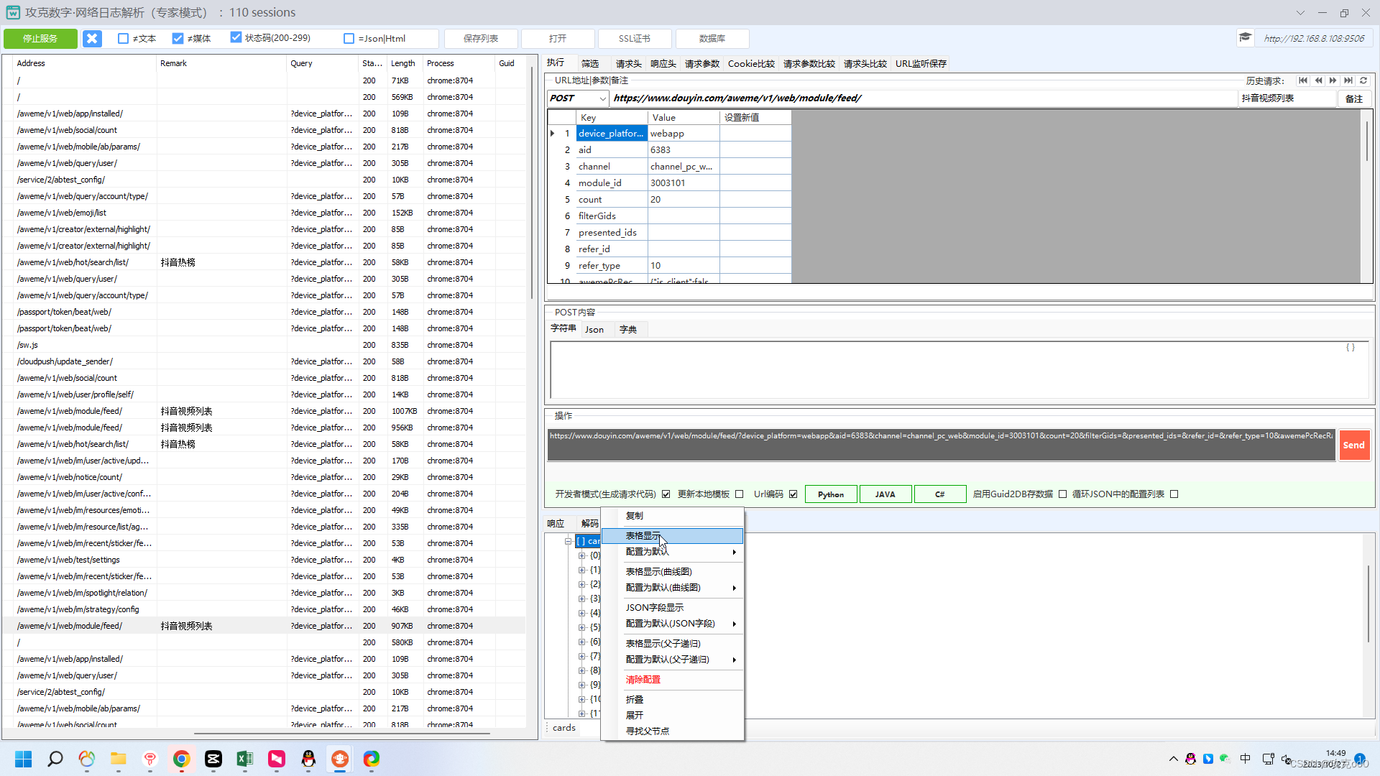Go to previous history request
The height and width of the screenshot is (776, 1380).
click(1318, 80)
